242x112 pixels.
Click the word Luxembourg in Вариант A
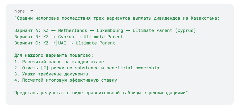click(x=110, y=30)
